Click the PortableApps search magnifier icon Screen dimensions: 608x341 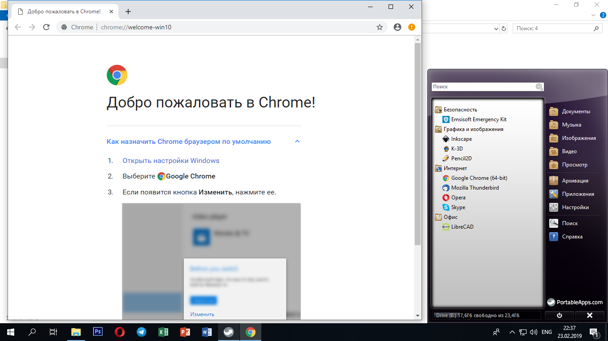539,87
